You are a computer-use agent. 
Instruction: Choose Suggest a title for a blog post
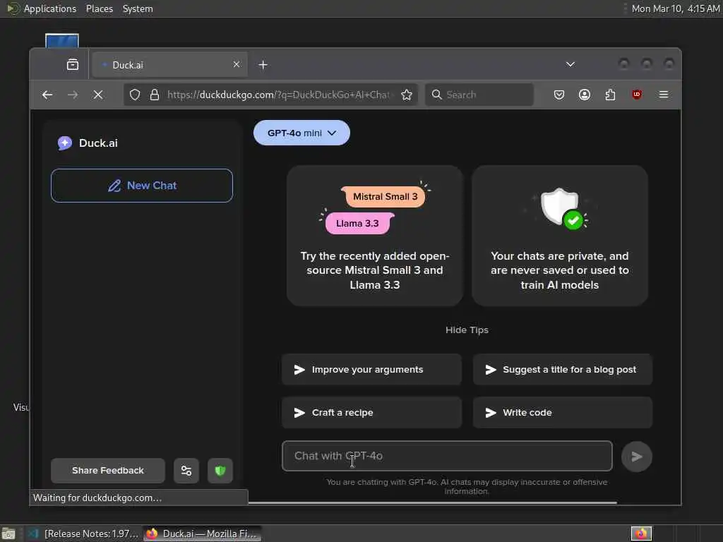(x=563, y=370)
